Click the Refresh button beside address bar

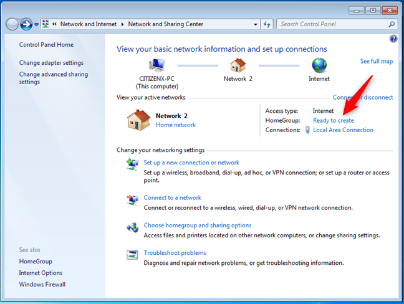point(267,24)
